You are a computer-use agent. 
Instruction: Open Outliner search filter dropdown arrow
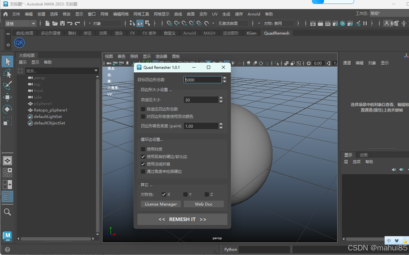coord(96,70)
